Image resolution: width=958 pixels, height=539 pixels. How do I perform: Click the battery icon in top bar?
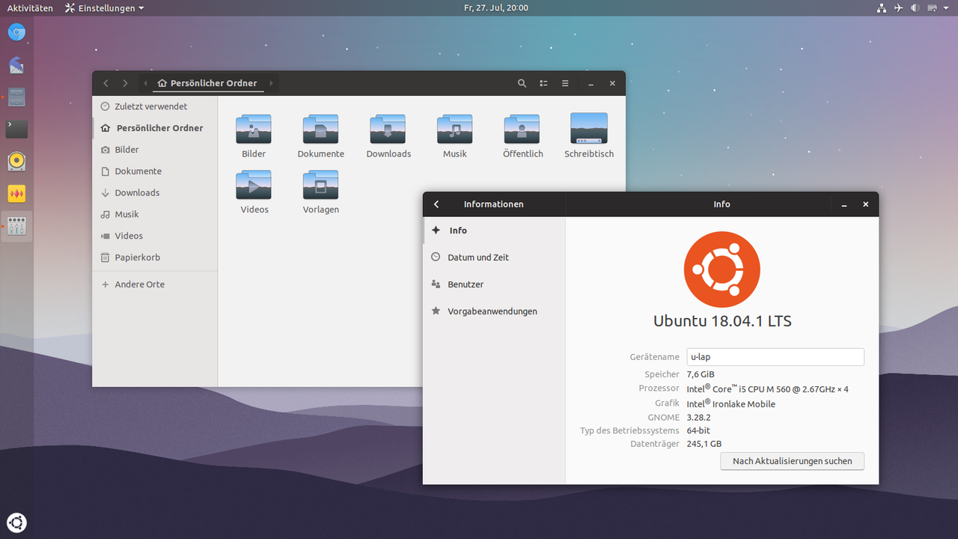point(932,7)
